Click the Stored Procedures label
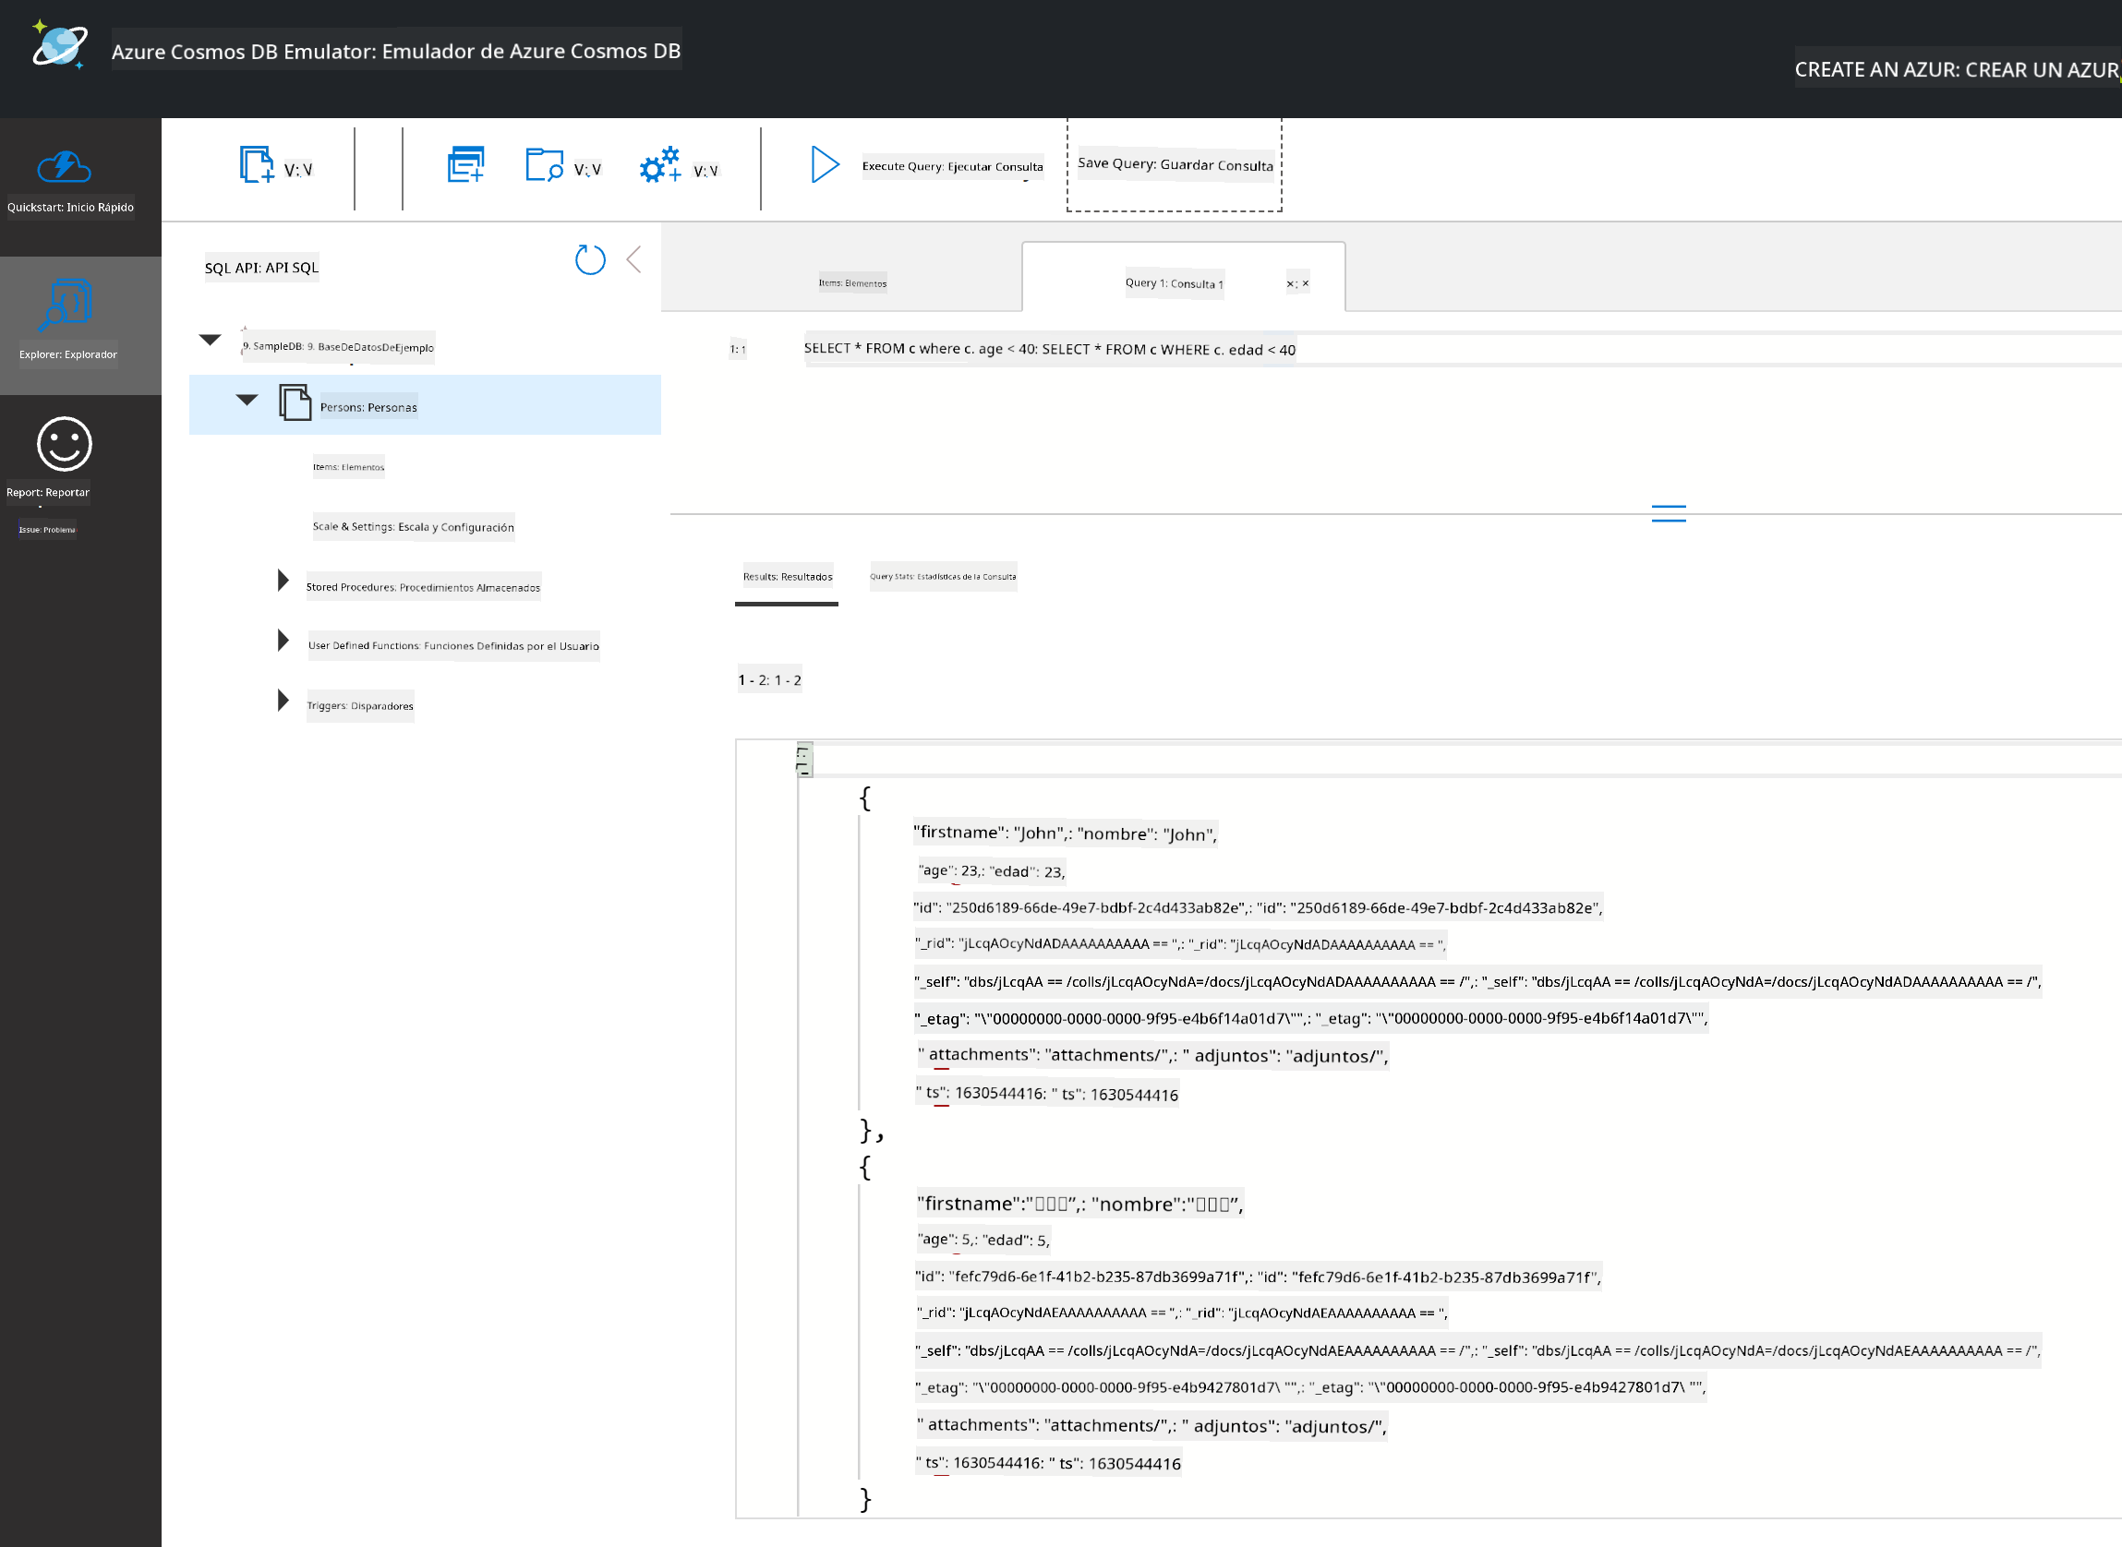The height and width of the screenshot is (1547, 2122). (423, 587)
